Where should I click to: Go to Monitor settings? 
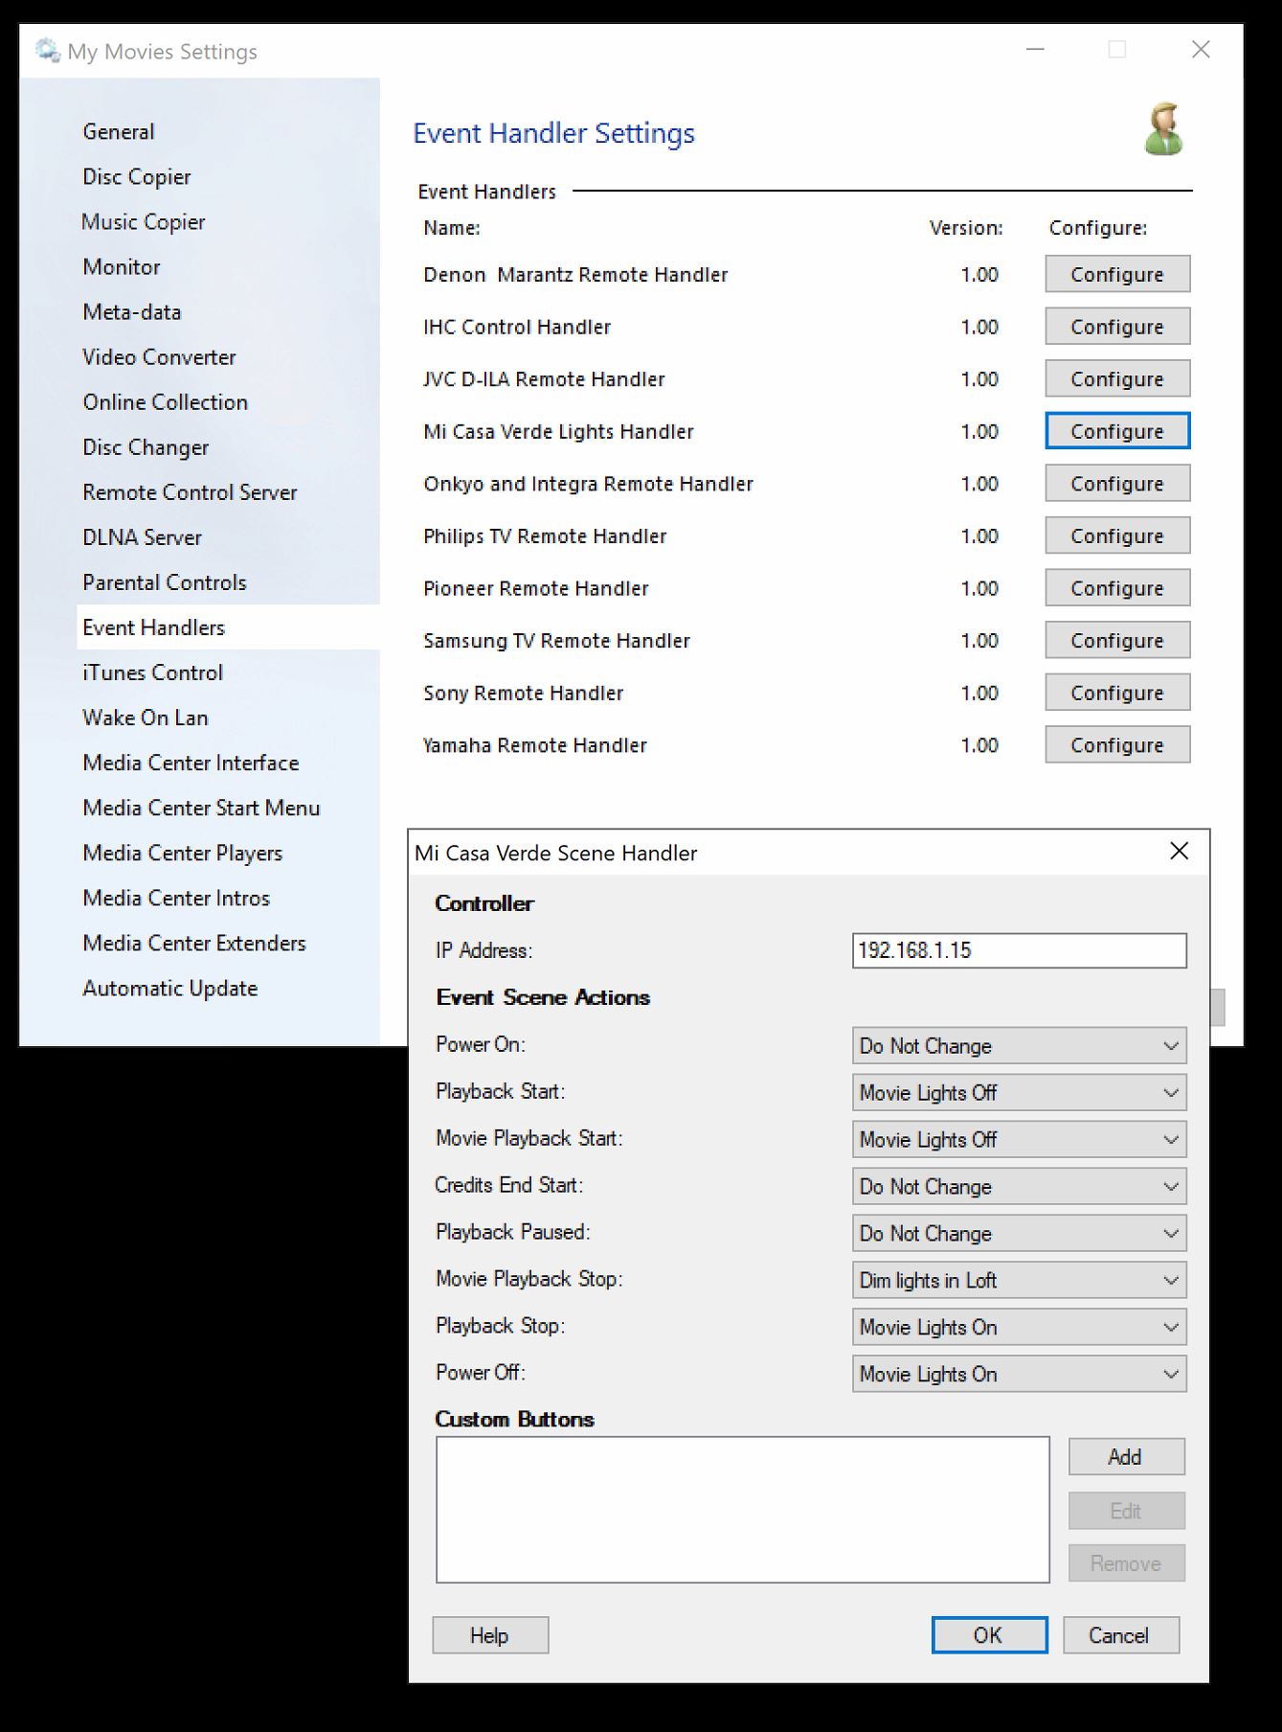[x=122, y=267]
